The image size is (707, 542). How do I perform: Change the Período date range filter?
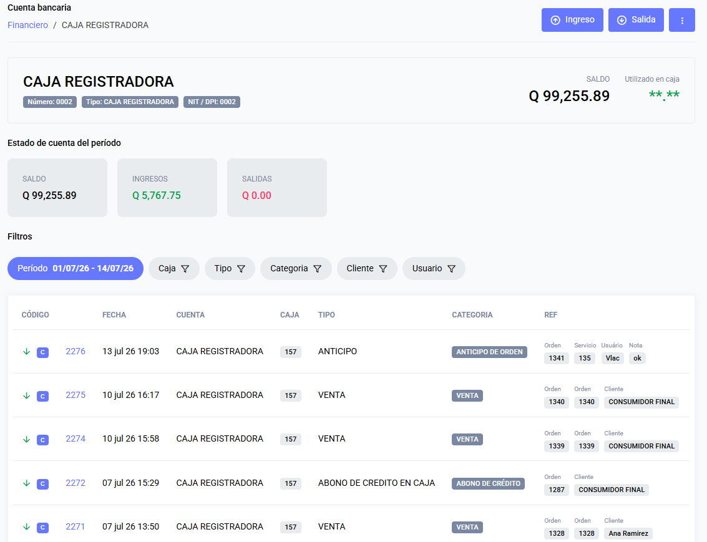tap(76, 269)
